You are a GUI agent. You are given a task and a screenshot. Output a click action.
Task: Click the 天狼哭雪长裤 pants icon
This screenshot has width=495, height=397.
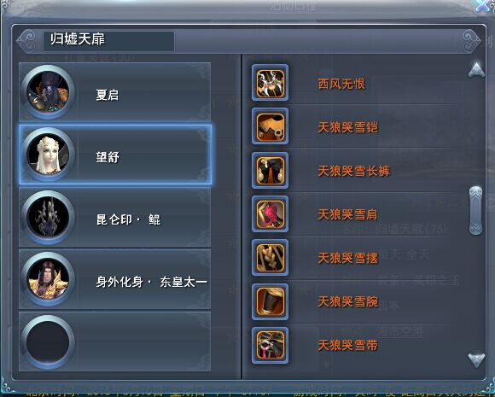(x=270, y=171)
